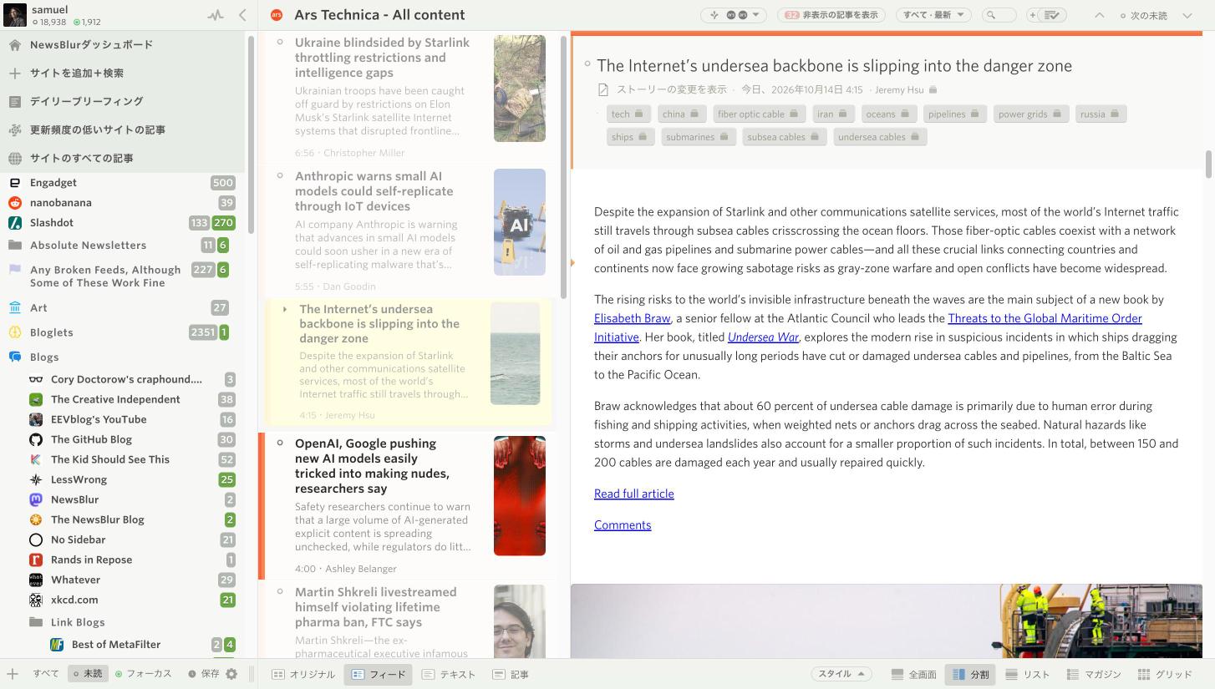Toggle 非表示の記事を表示 hidden stories
The image size is (1215, 689).
coord(830,15)
